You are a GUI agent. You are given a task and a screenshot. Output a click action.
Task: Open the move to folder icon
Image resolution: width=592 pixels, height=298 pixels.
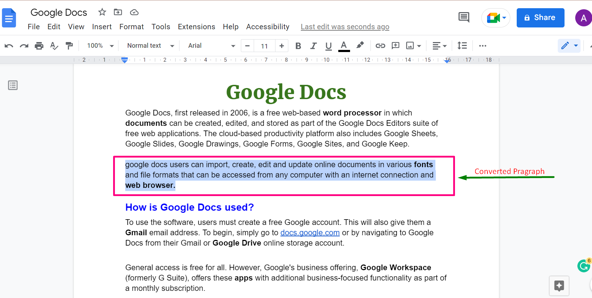118,12
